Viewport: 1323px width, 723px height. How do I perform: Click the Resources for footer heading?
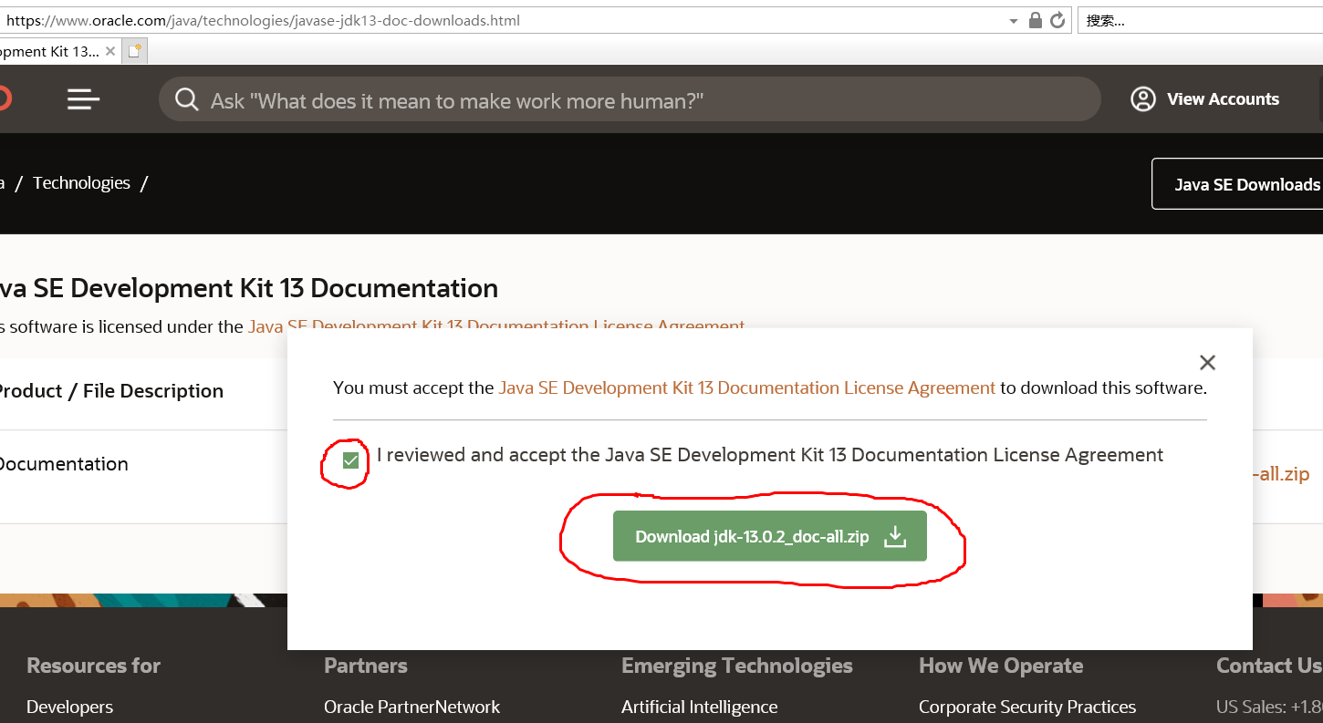coord(93,666)
